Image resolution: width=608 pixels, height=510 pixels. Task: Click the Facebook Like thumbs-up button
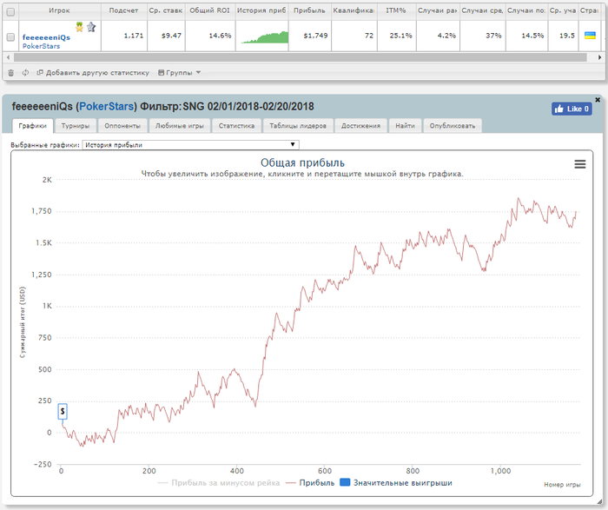point(572,109)
